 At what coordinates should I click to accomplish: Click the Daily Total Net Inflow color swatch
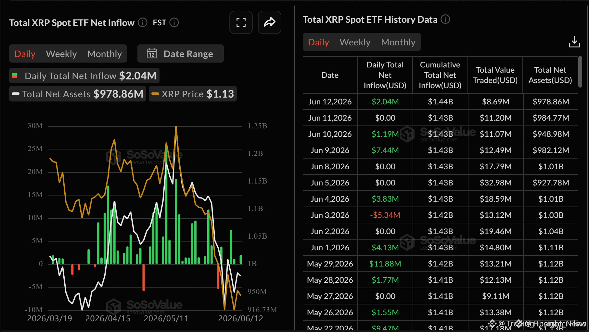coord(14,76)
